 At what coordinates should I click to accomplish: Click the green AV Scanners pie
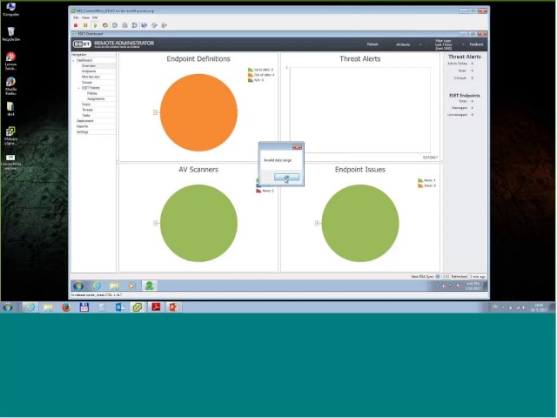point(198,223)
